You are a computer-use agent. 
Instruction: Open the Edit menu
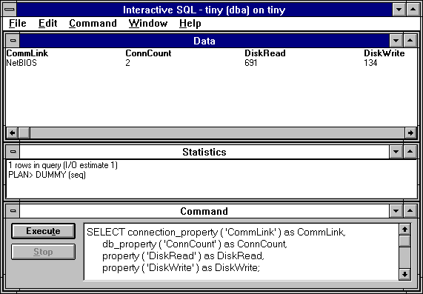tap(47, 24)
